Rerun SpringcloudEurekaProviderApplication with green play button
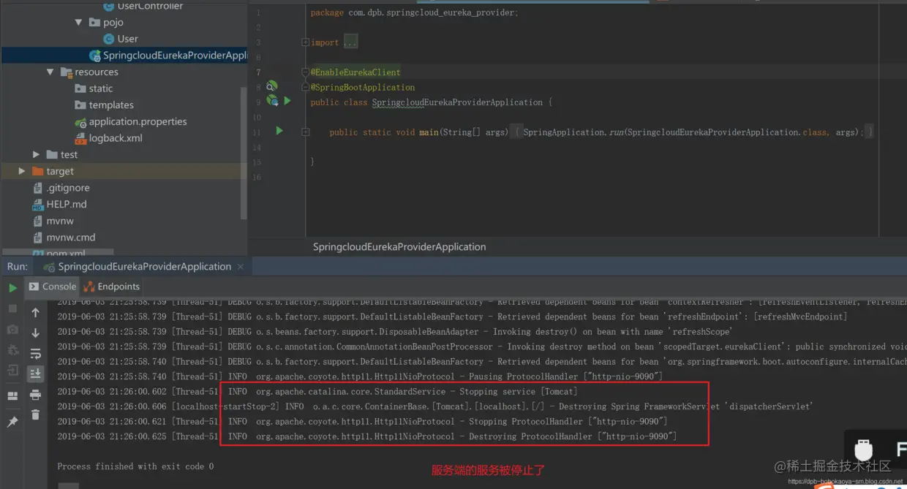Viewport: 907px width, 489px height. tap(12, 288)
